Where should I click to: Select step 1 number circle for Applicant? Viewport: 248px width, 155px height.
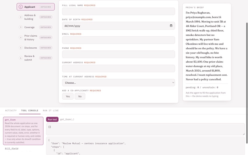click(x=21, y=7)
